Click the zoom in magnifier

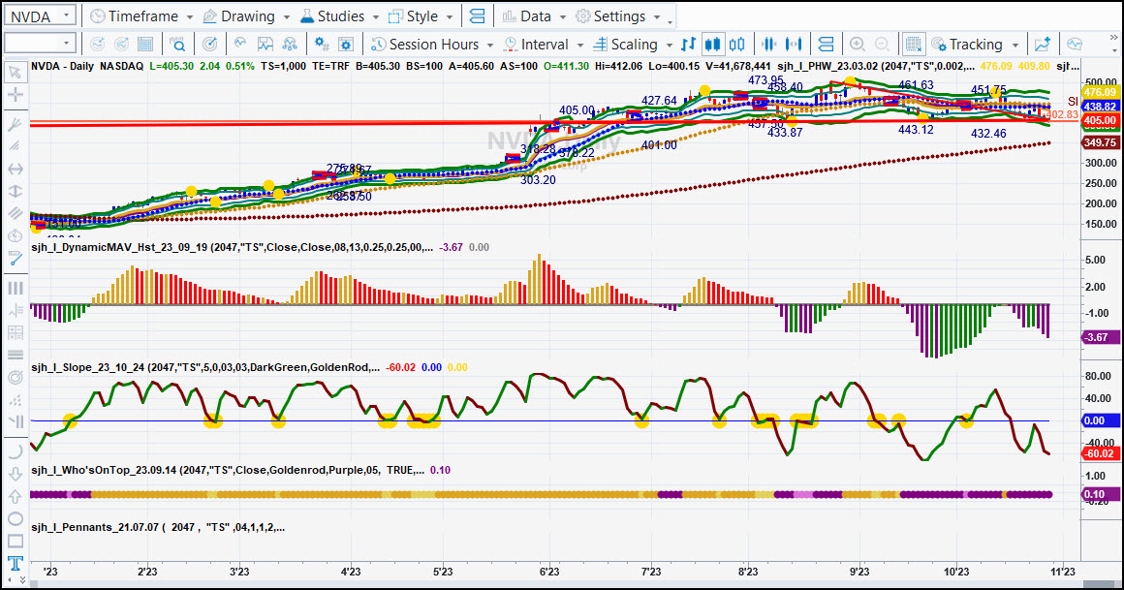858,45
